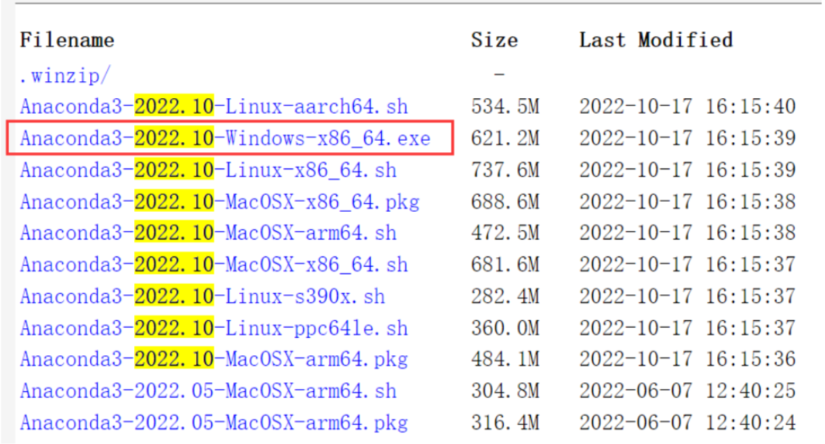Select the 534.5M size value
The width and height of the screenshot is (825, 444).
[505, 107]
